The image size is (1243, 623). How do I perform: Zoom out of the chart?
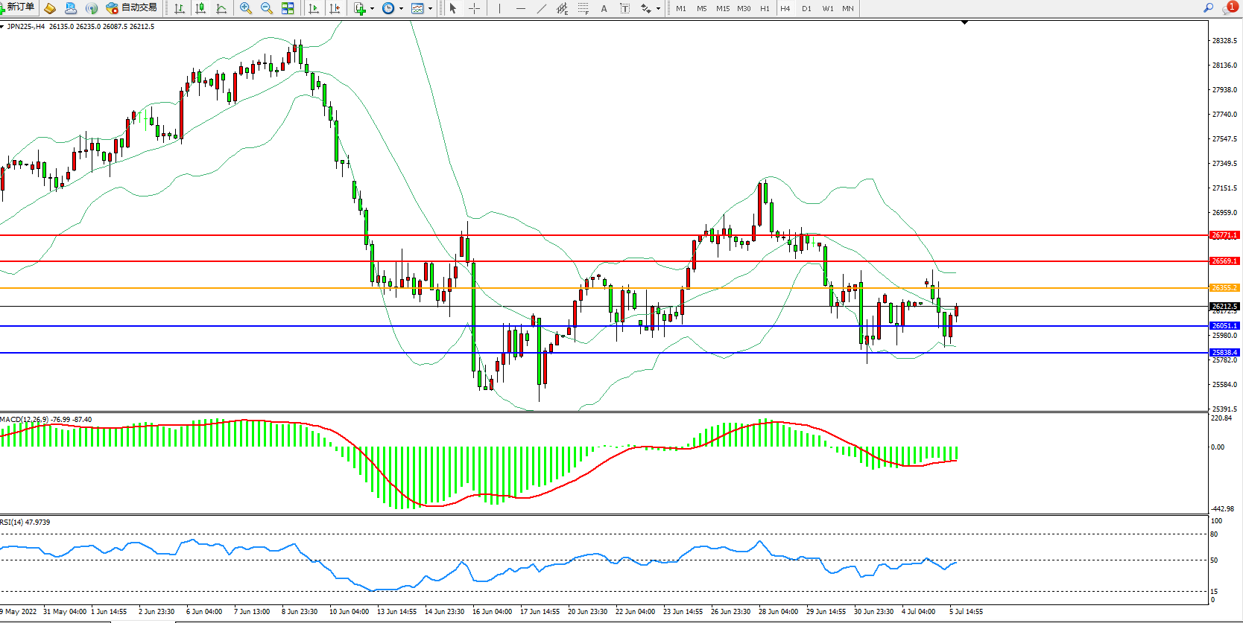pos(266,8)
